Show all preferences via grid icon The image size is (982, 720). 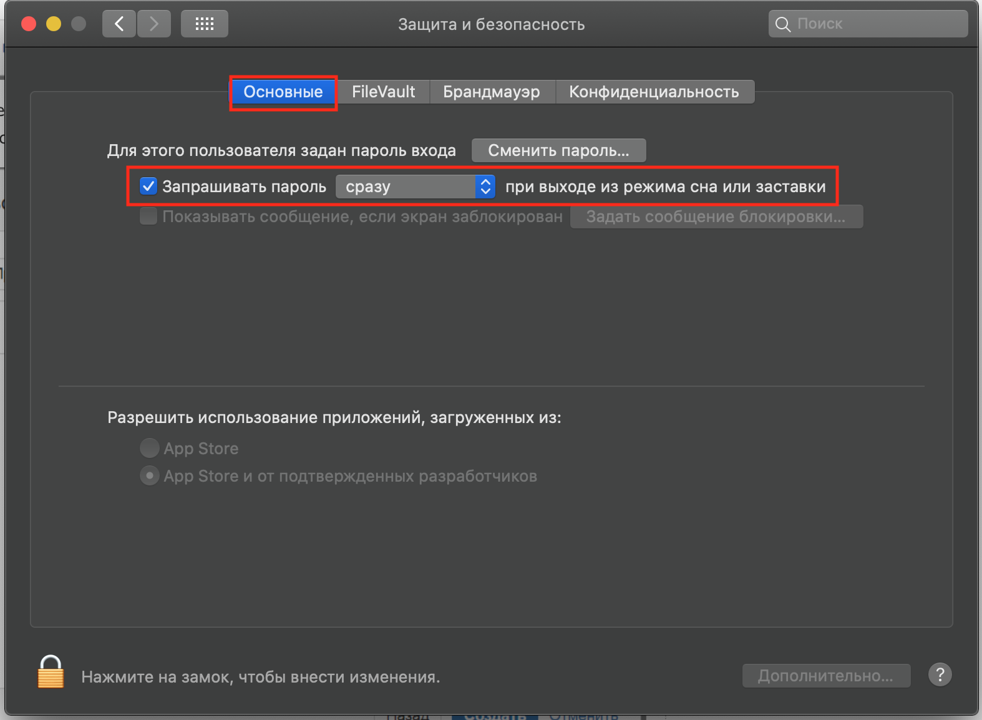pos(205,24)
